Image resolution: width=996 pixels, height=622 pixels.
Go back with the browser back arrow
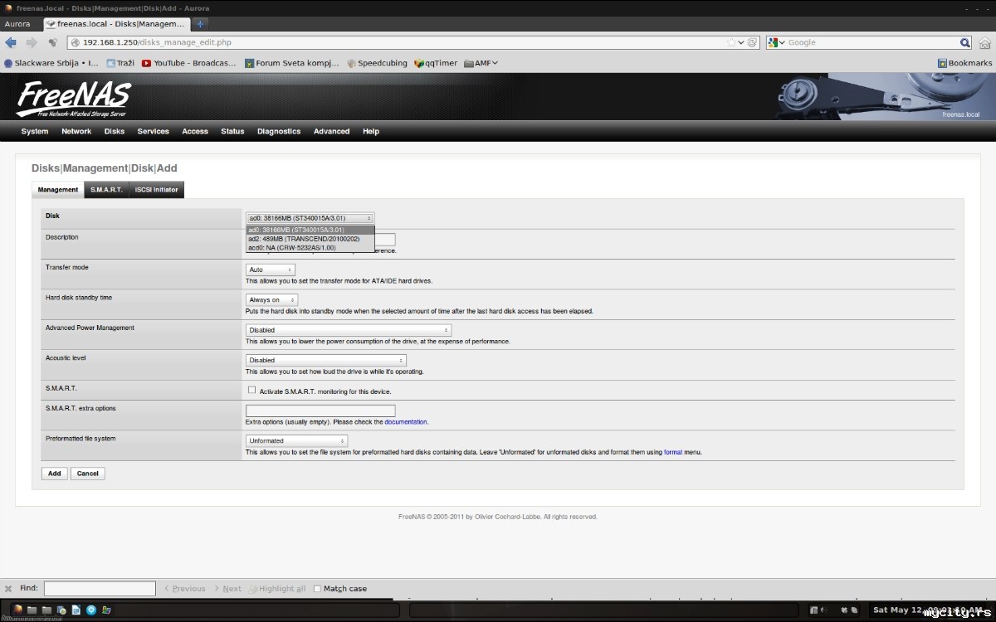[11, 42]
